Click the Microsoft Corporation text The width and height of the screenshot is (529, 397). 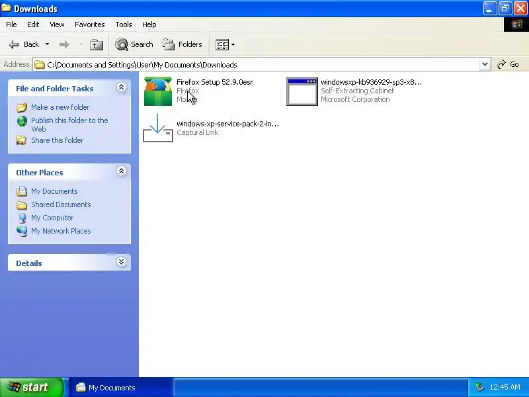[355, 100]
